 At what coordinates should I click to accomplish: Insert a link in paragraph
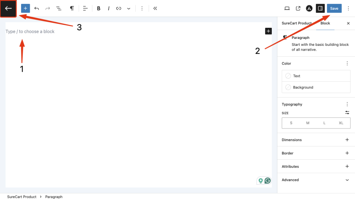[x=119, y=8]
